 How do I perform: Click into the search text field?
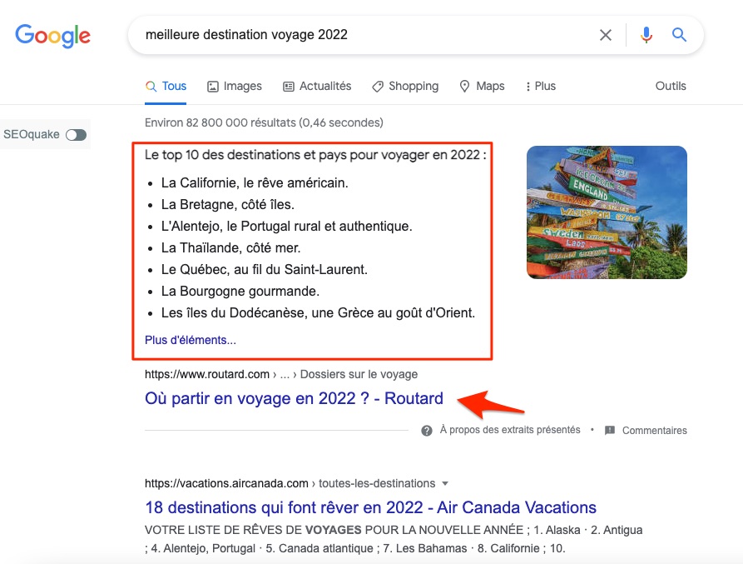coord(366,35)
